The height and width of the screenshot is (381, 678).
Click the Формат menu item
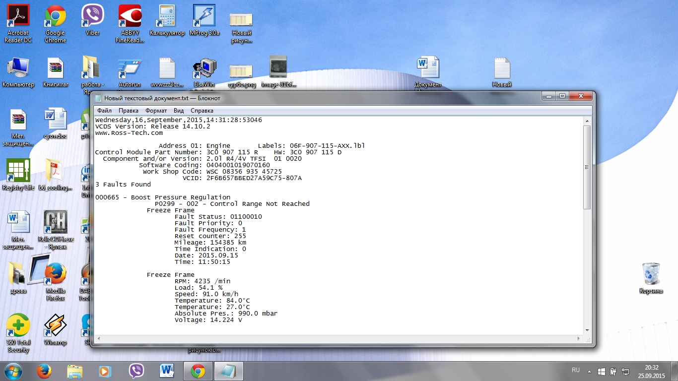156,111
